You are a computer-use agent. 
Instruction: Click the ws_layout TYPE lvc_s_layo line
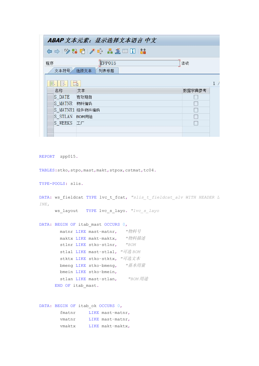(107, 211)
